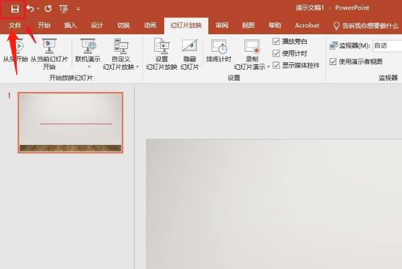The image size is (402, 269).
Task: Click the Record Slide Show (录制幻灯片演示) icon
Action: tap(252, 48)
